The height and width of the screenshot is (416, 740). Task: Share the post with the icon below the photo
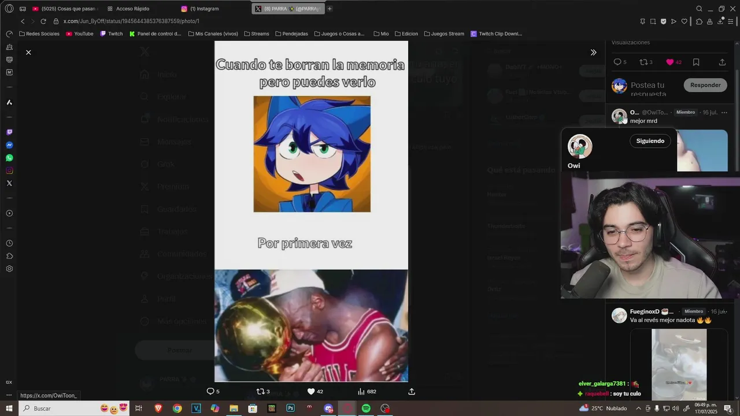click(x=412, y=391)
